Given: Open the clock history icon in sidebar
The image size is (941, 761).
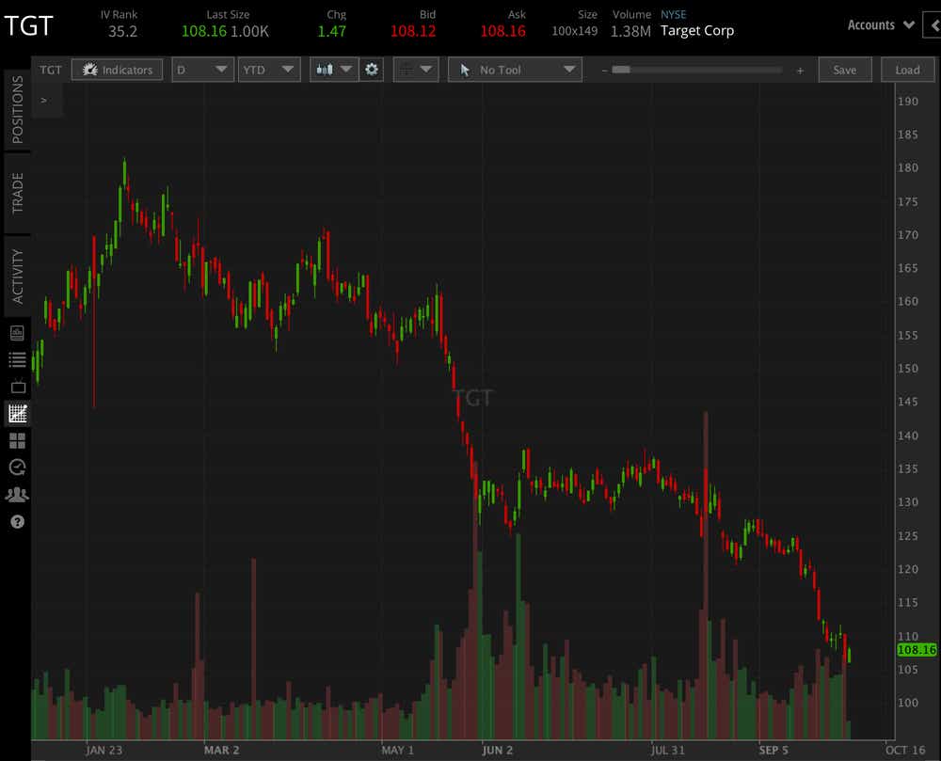Looking at the screenshot, I should point(17,468).
